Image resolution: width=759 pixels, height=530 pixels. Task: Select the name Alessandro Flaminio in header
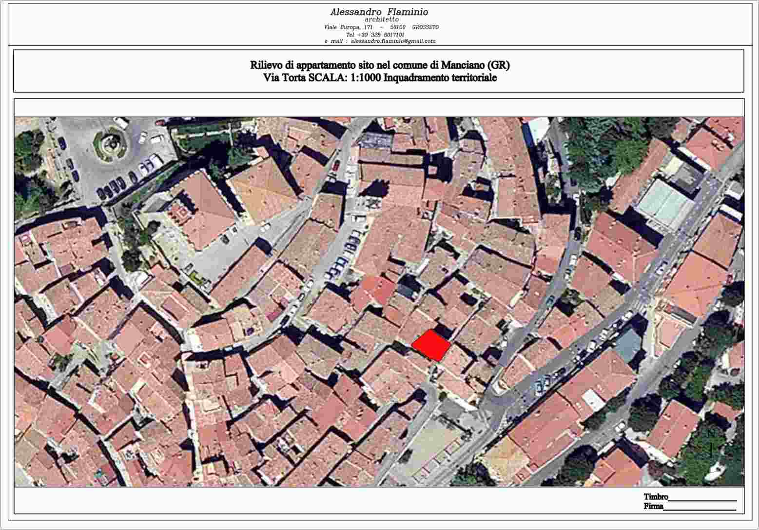click(x=379, y=12)
